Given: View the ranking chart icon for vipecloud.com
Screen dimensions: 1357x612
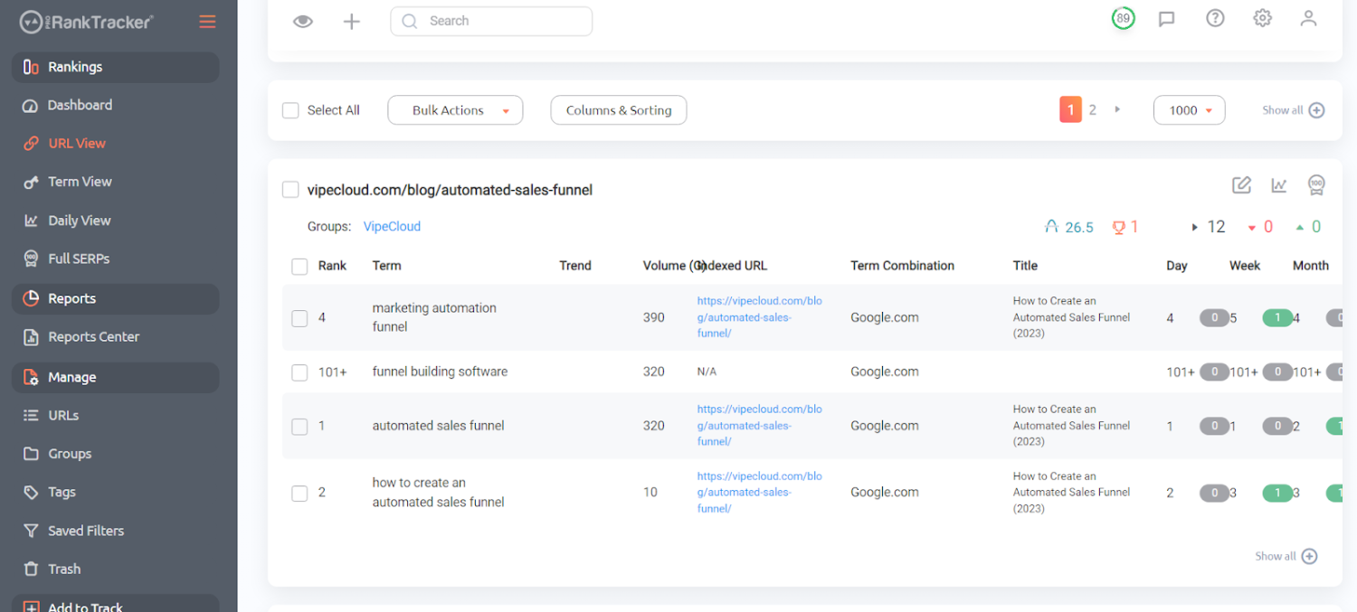Looking at the screenshot, I should click(x=1279, y=184).
